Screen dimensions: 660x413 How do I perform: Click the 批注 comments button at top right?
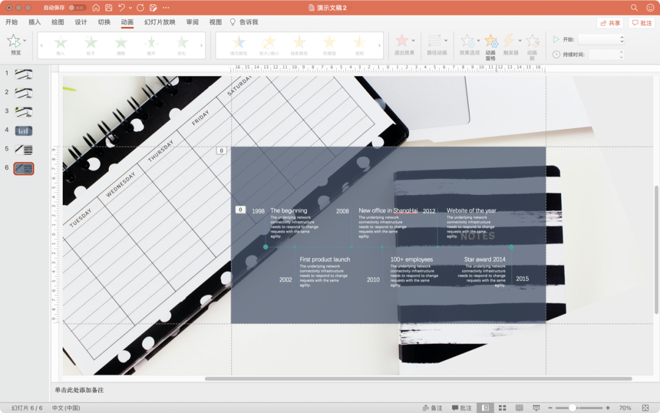pos(642,23)
